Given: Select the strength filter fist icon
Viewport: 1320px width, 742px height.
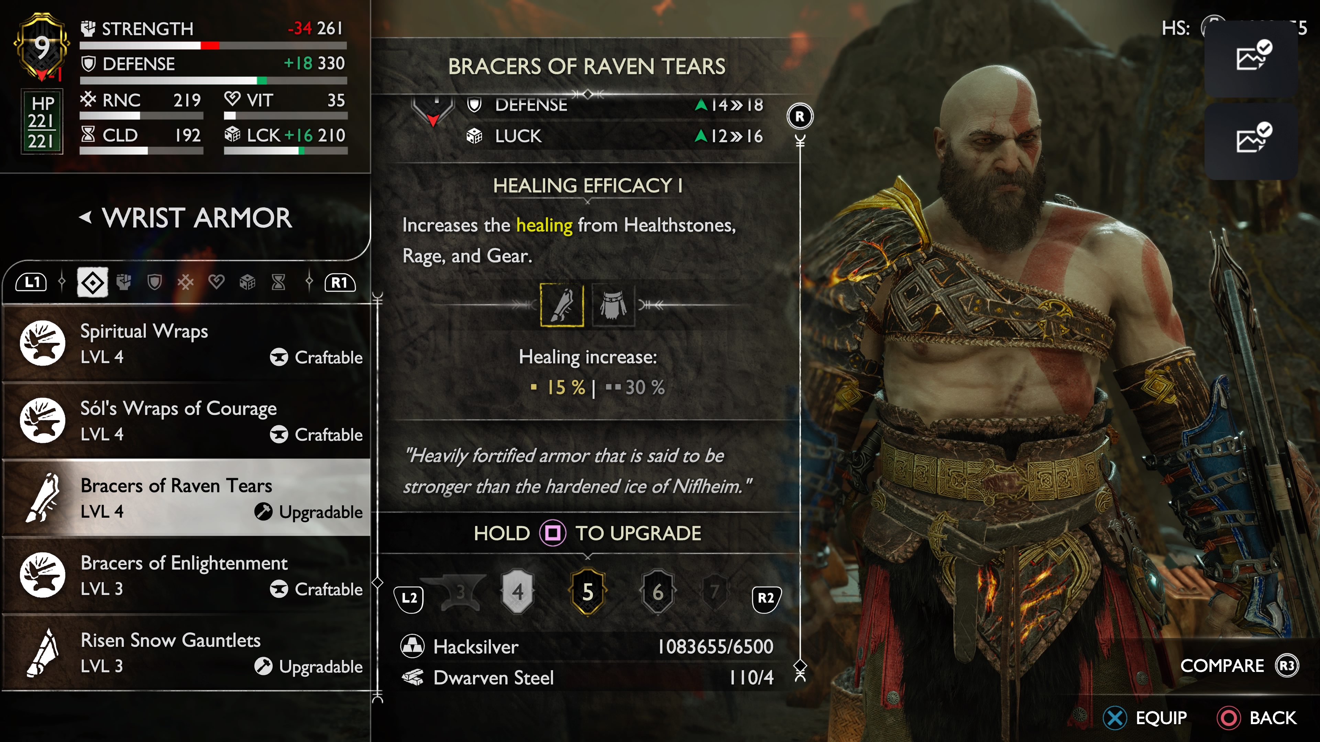Looking at the screenshot, I should pyautogui.click(x=123, y=282).
